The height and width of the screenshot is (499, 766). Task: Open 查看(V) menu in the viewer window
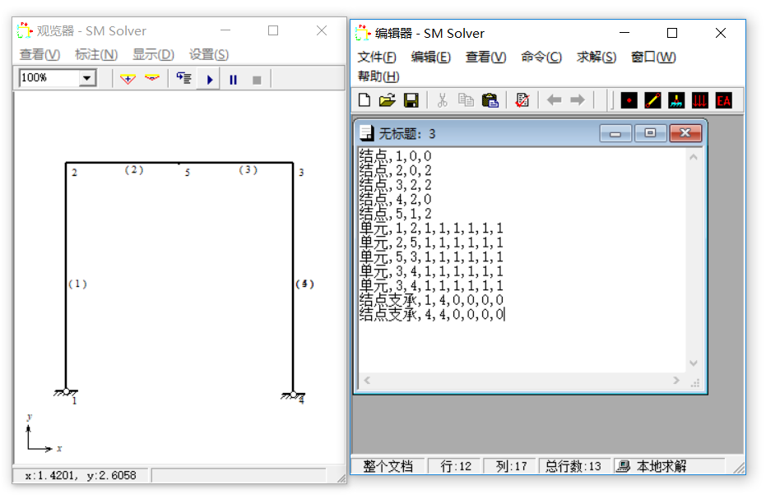point(39,55)
